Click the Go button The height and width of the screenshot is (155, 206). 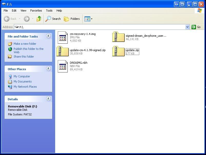click(x=196, y=27)
